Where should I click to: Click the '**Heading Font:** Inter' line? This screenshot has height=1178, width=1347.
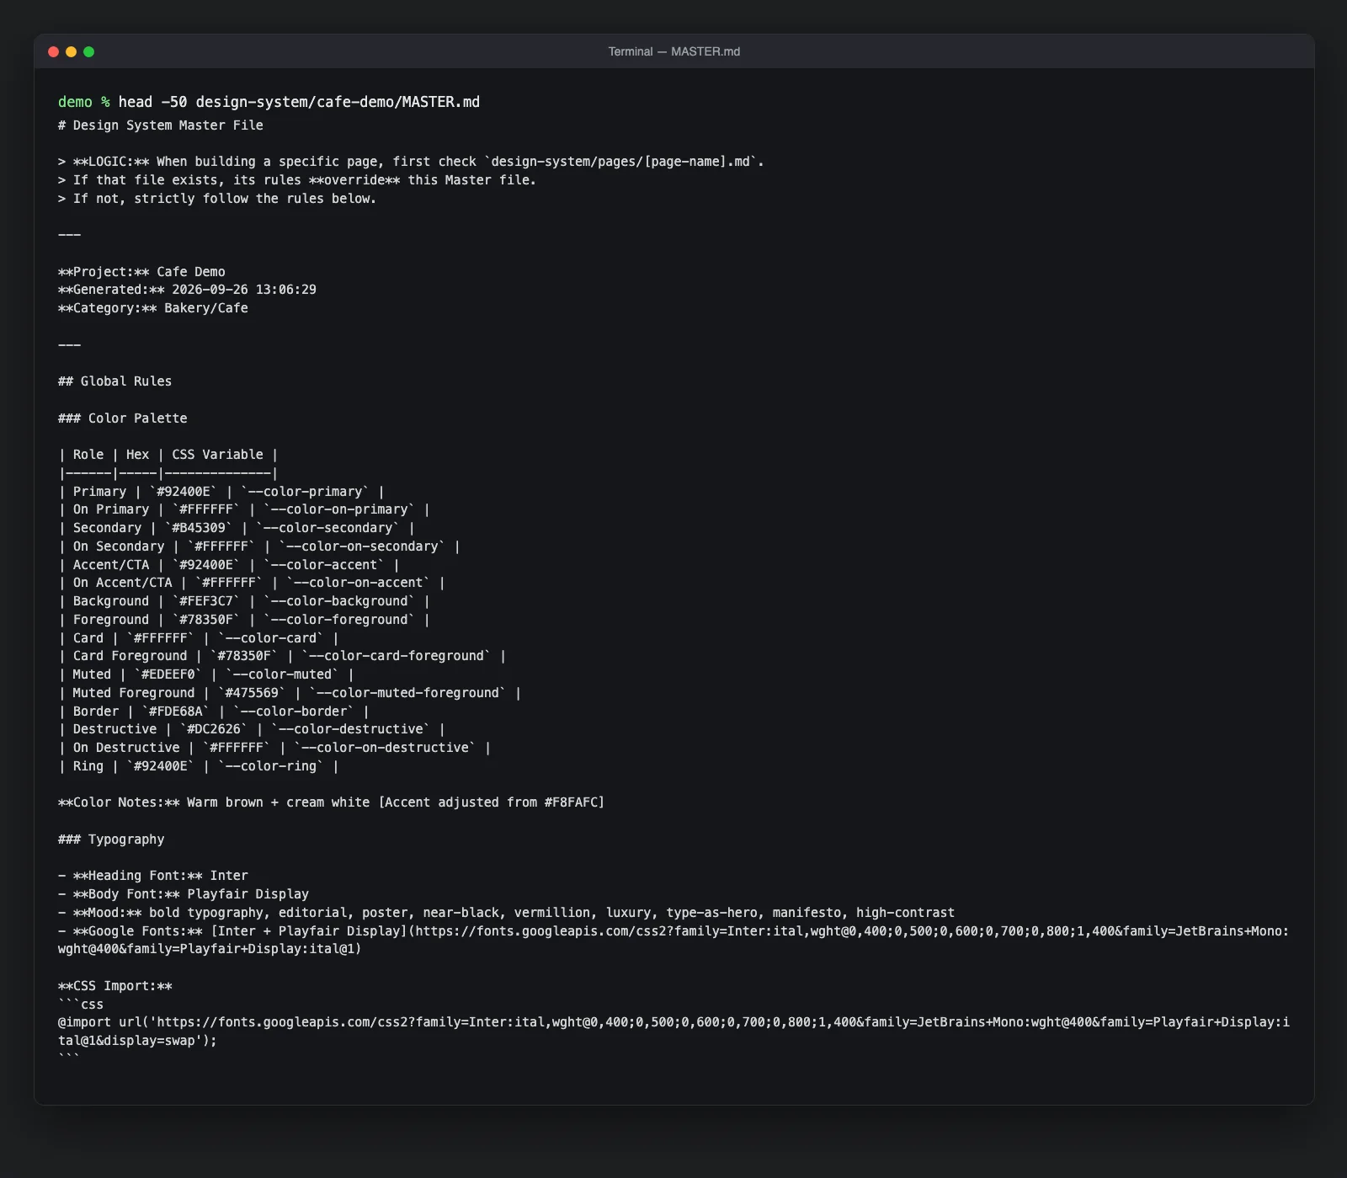tap(153, 876)
